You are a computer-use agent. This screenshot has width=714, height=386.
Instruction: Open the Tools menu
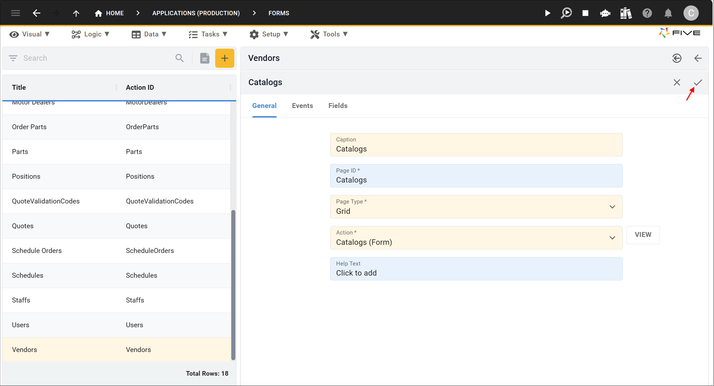pyautogui.click(x=329, y=34)
